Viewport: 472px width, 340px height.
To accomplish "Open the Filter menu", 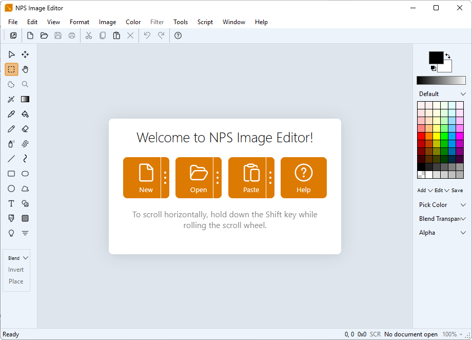I will pyautogui.click(x=157, y=22).
